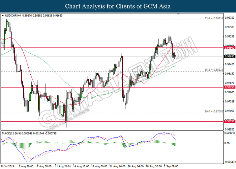
Task: Click the 11 Aug 21:01 time label
Action: point(63,166)
